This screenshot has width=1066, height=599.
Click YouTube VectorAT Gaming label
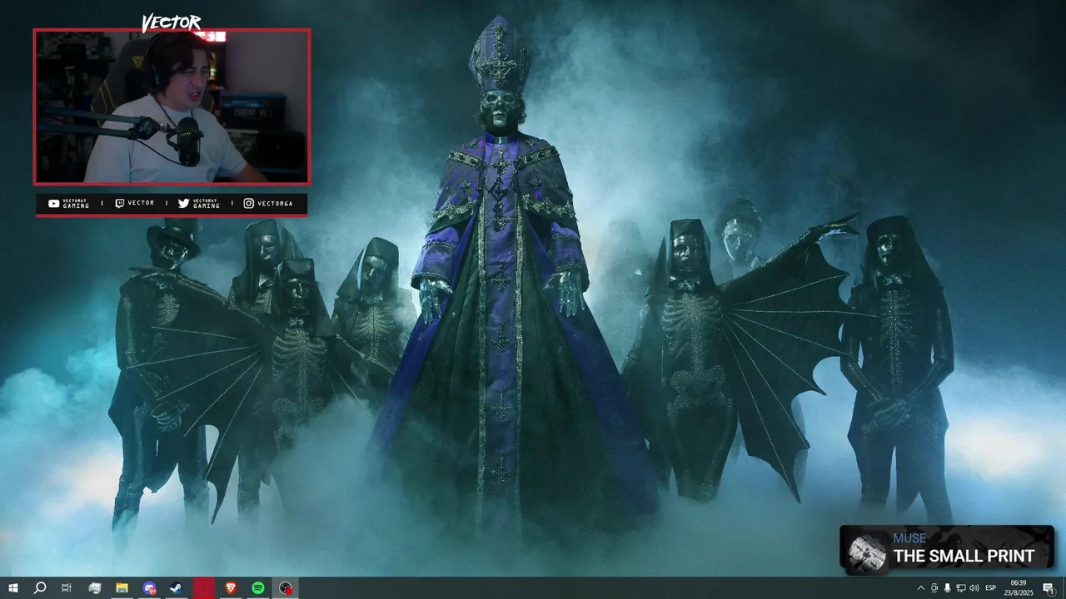[68, 203]
